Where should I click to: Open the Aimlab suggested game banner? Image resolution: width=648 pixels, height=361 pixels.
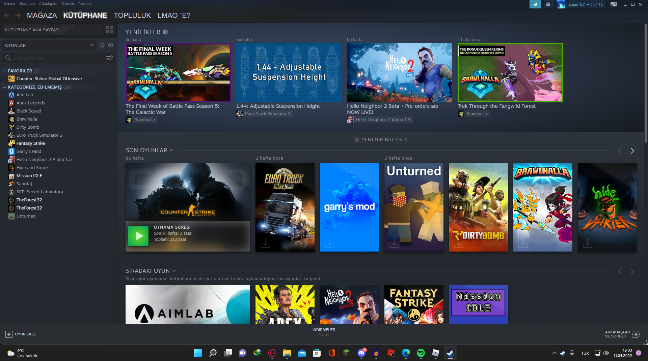point(188,304)
